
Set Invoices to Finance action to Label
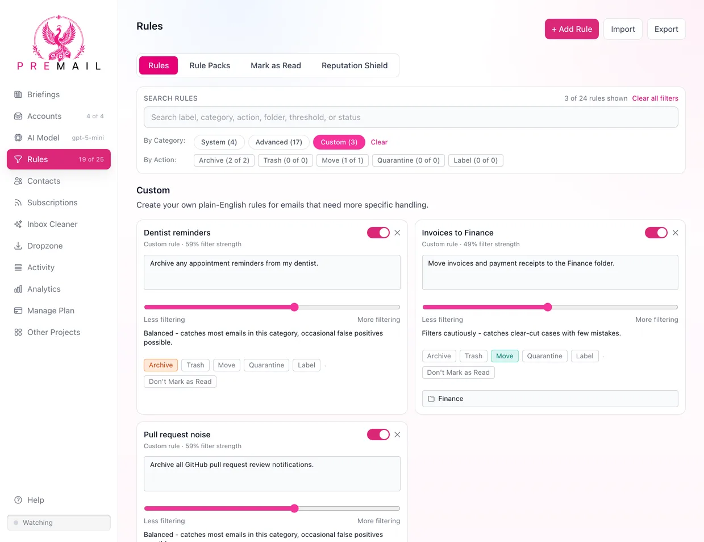tap(585, 356)
